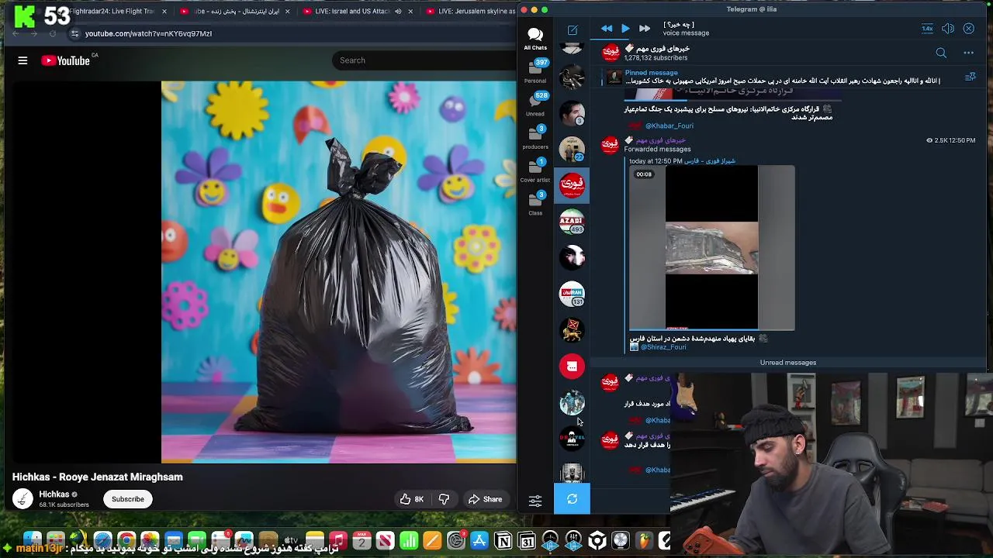Screen dimensions: 993x558
Task: Open Notion from the Dock
Action: coord(503,540)
